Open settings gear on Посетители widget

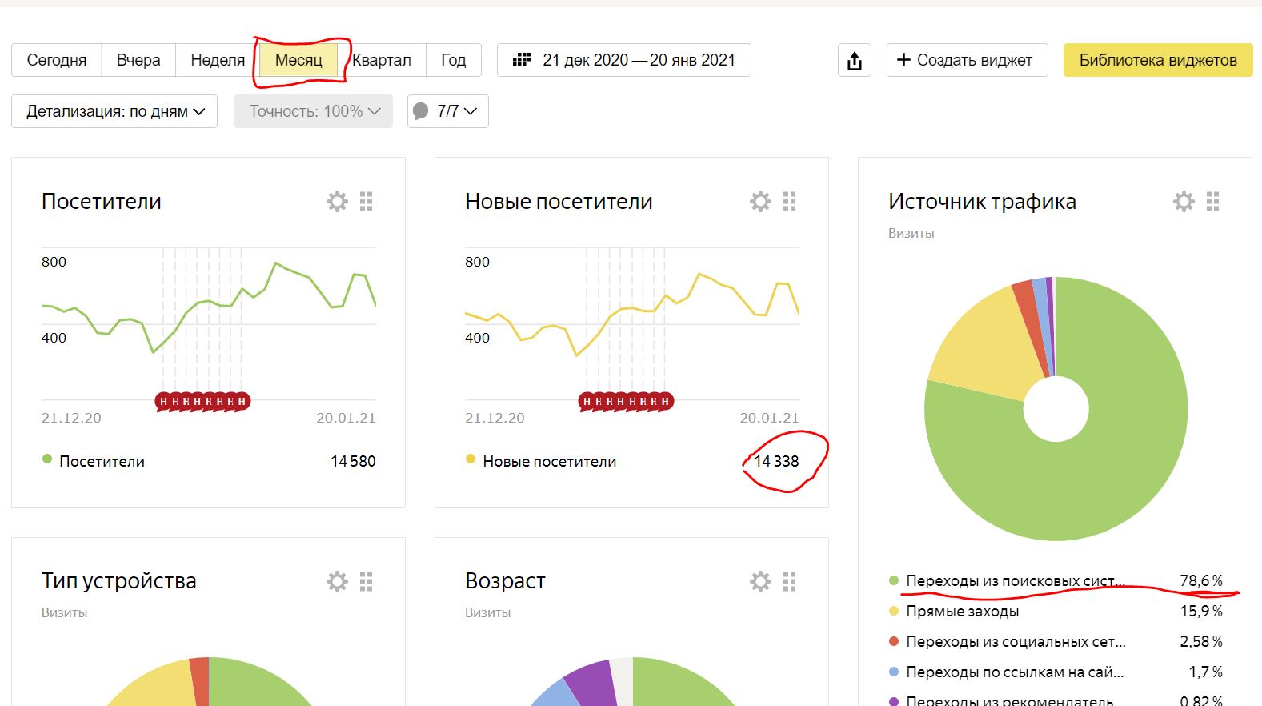click(337, 202)
